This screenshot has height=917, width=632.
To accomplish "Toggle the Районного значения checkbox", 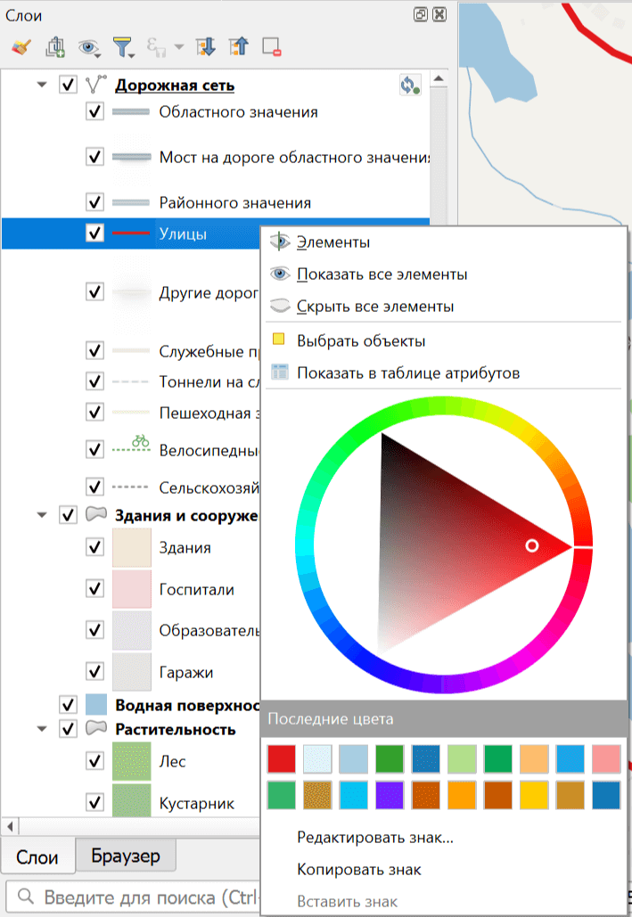I will click(94, 202).
